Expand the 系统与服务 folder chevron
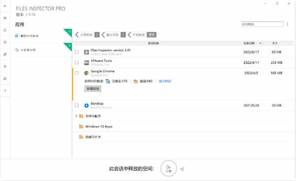The image size is (296, 181). point(76,116)
